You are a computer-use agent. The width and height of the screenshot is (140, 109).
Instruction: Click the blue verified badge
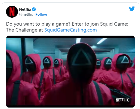pyautogui.click(x=34, y=9)
